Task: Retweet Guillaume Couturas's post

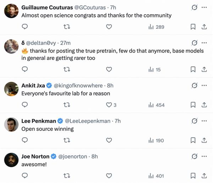Action: point(66,27)
